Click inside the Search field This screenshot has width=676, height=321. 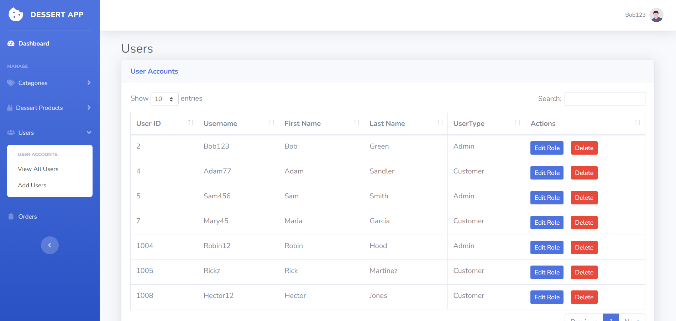click(604, 99)
